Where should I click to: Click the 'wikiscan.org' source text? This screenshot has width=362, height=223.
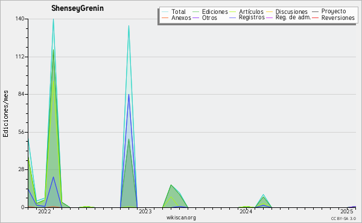pos(181,218)
